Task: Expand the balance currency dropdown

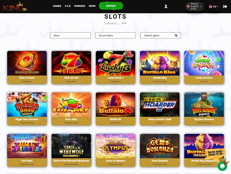Action: pyautogui.click(x=201, y=6)
